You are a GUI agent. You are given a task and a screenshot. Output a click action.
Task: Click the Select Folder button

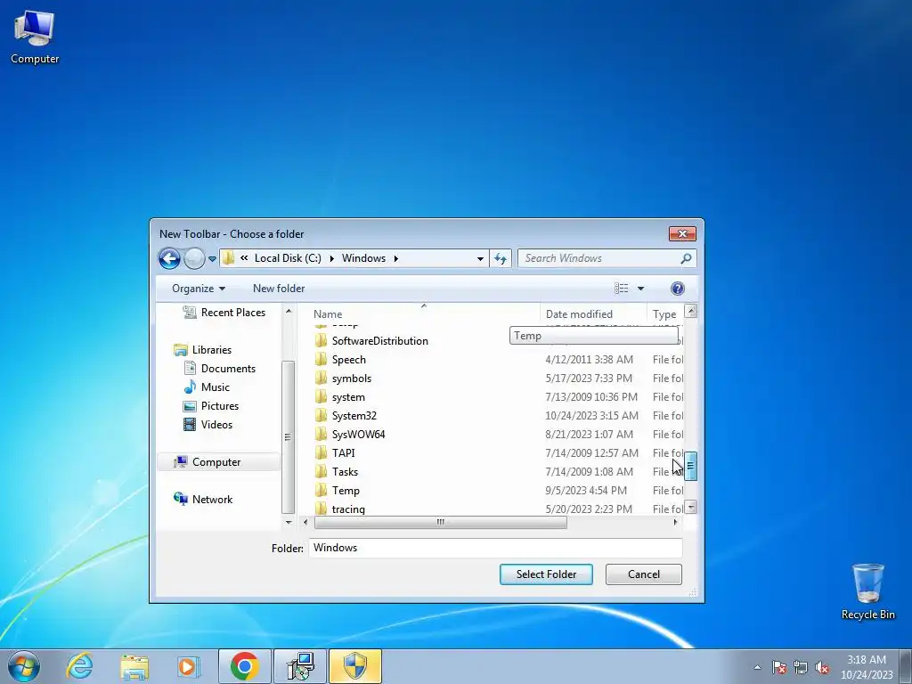(546, 574)
